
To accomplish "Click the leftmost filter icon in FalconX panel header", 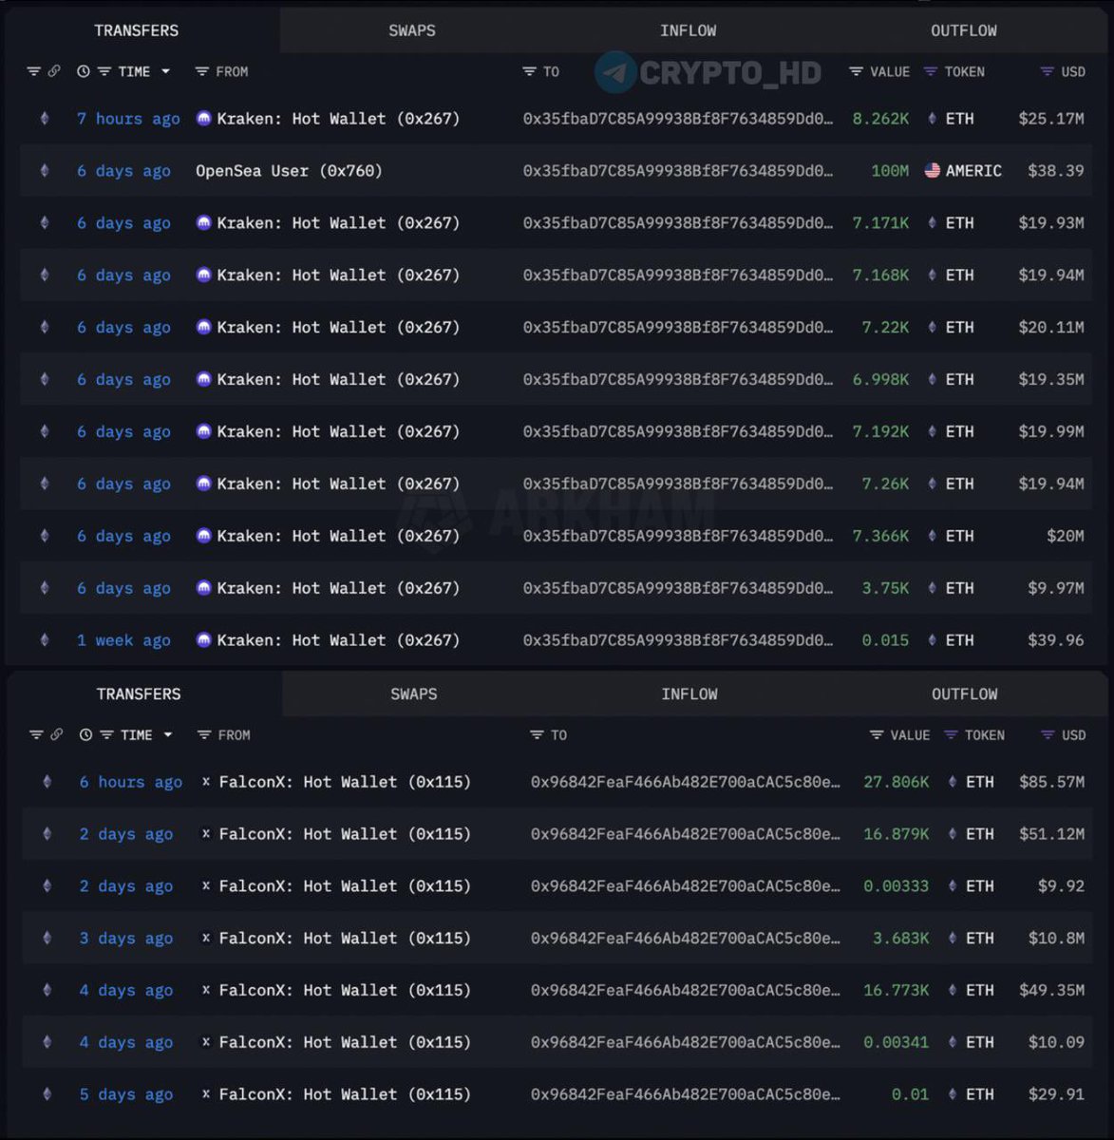I will click(36, 734).
